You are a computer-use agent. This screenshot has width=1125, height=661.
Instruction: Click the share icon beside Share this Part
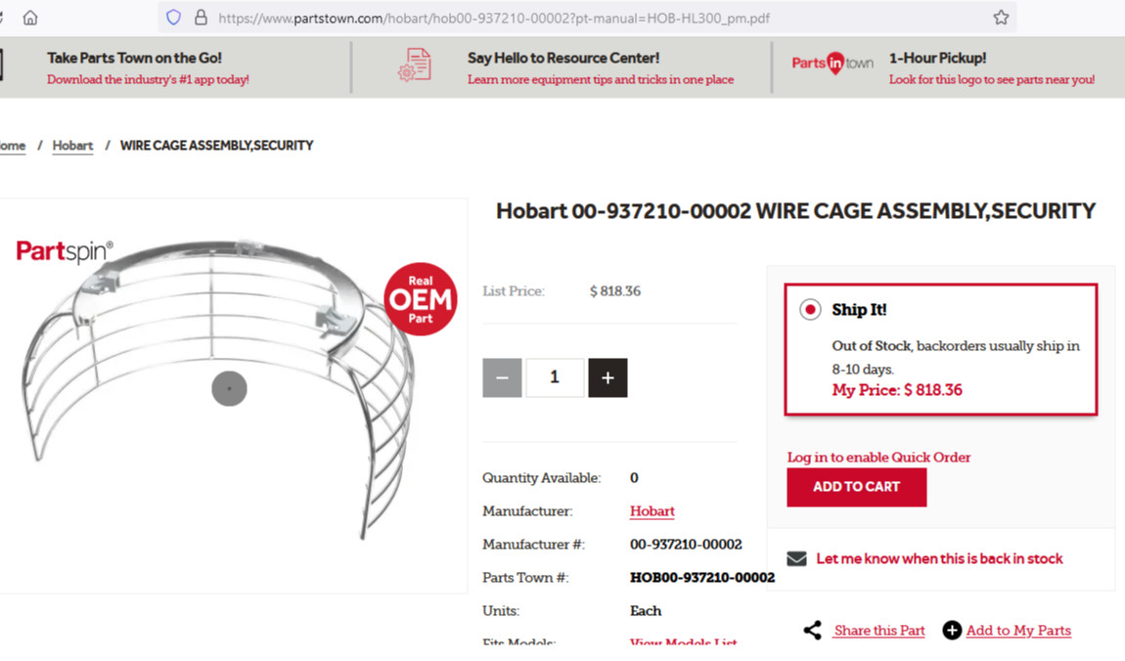point(812,630)
